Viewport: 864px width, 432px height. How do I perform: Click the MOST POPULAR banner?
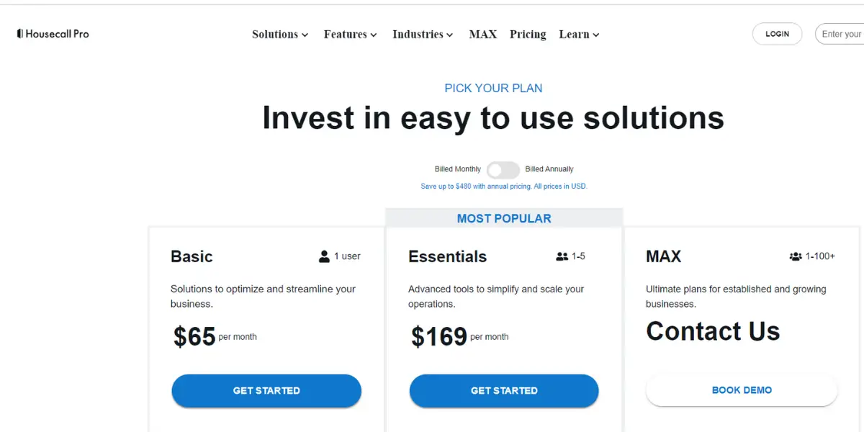[x=504, y=218]
